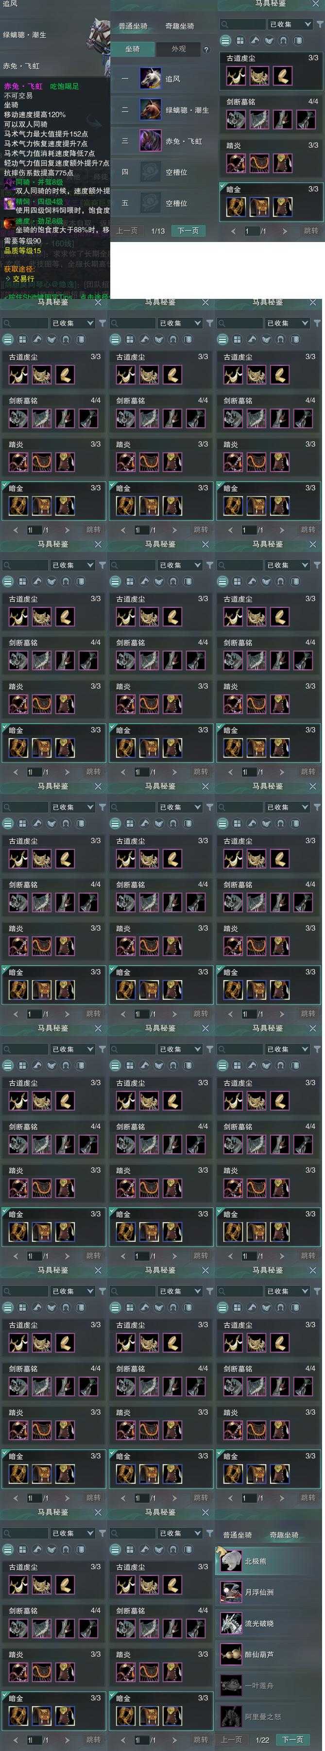Select the 醉仙葫芦 gourd icon
The width and height of the screenshot is (325, 1751).
click(x=231, y=1654)
